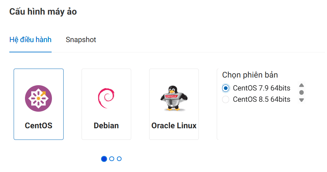The height and width of the screenshot is (172, 327).
Task: Switch to the Snapshot tab
Action: (x=81, y=40)
